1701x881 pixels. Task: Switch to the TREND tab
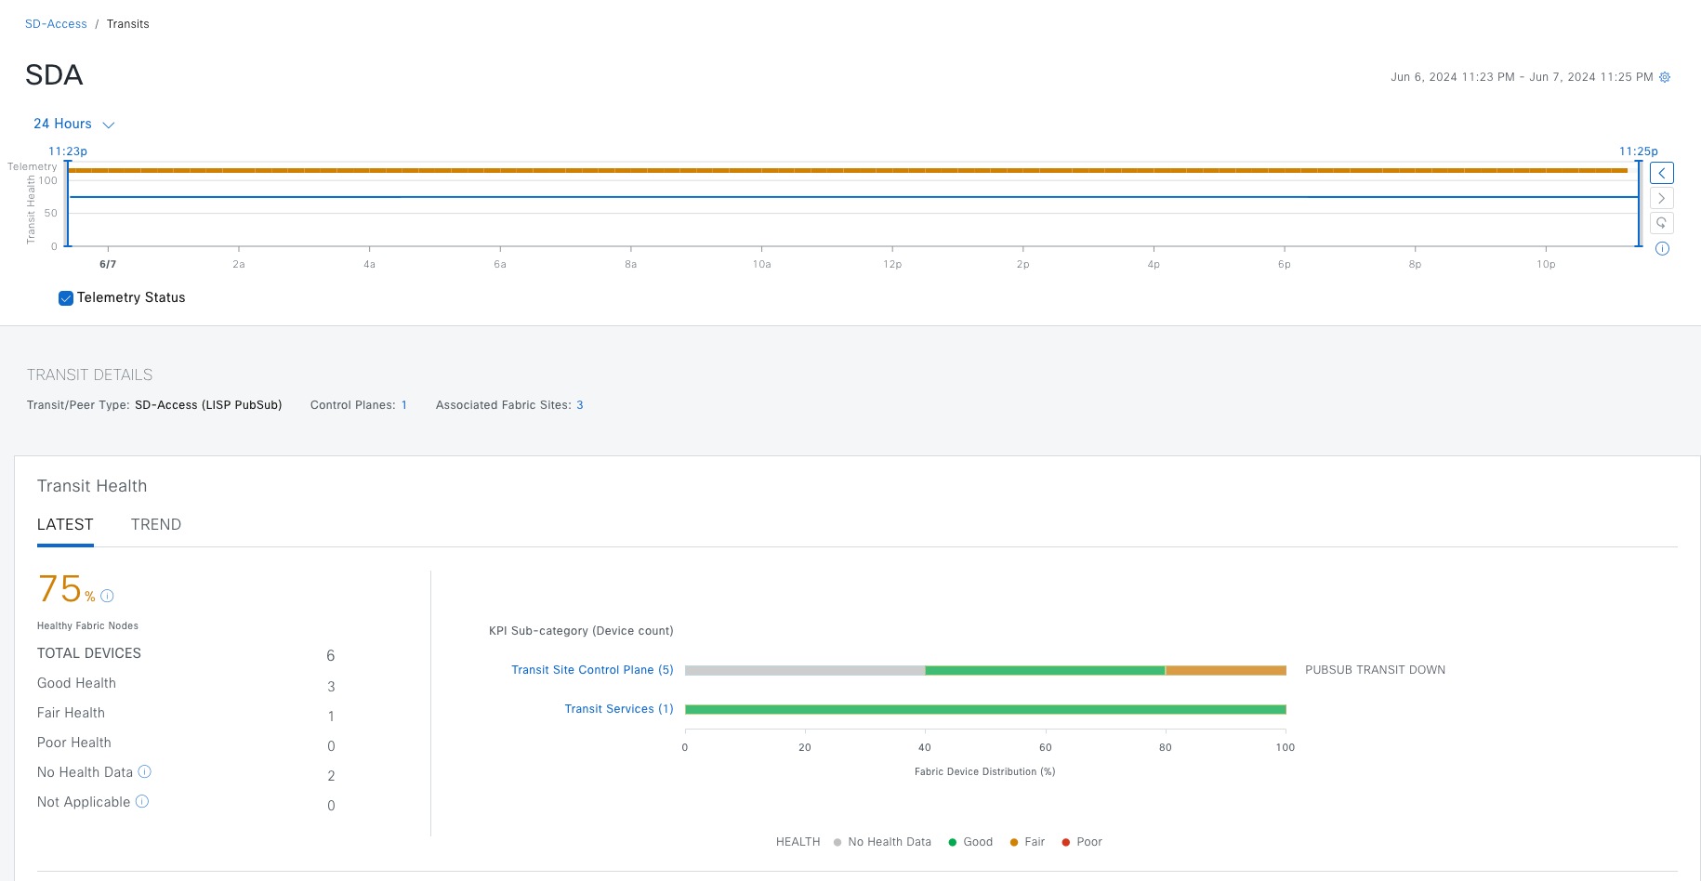coord(156,524)
